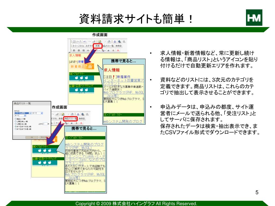The width and height of the screenshot is (275, 206).
Task: Click red 求人情報 heading in upper editor
Action: (75, 55)
